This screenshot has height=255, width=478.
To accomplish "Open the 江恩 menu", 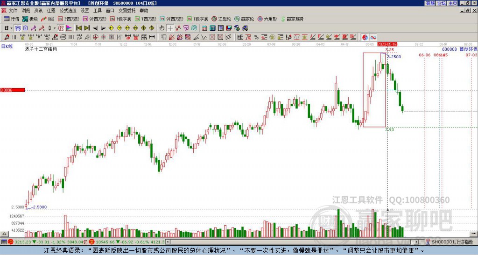I will (51, 11).
